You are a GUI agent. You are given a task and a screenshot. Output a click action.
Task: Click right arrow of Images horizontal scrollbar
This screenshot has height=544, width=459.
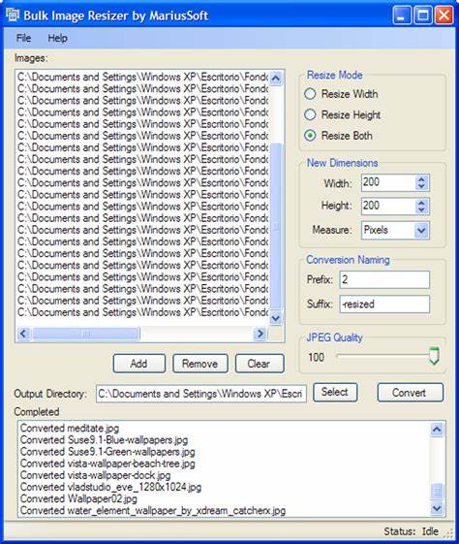260,334
